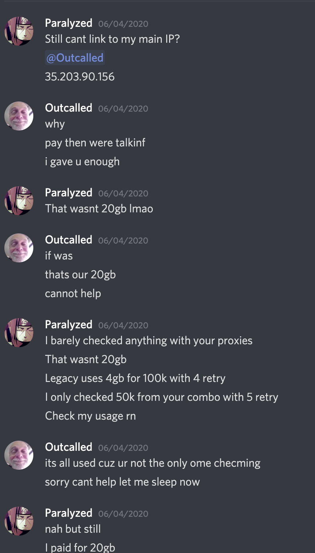The width and height of the screenshot is (315, 553).
Task: Select the IP address text 35.203.90.156
Action: tap(80, 76)
